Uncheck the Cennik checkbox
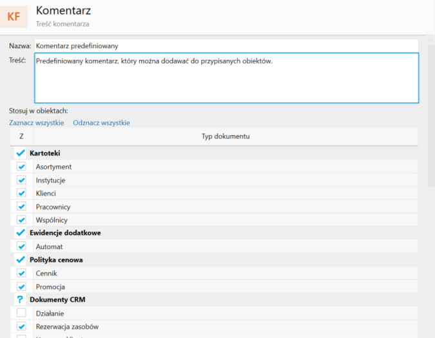The width and height of the screenshot is (435, 338). (x=21, y=273)
